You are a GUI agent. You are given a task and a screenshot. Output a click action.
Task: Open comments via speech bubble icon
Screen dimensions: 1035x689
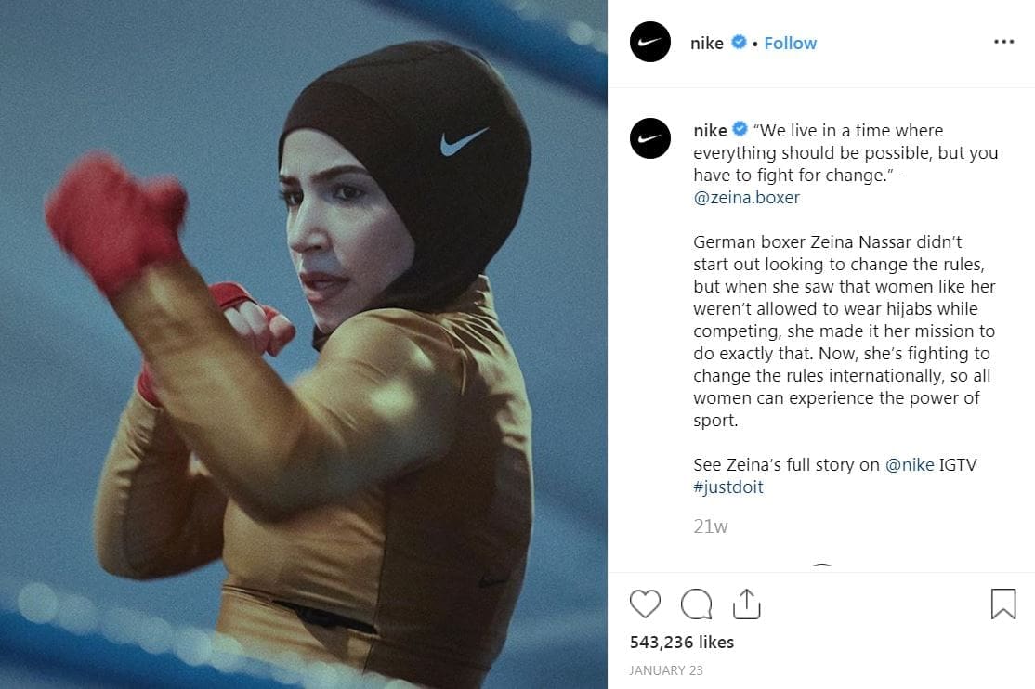(x=697, y=604)
